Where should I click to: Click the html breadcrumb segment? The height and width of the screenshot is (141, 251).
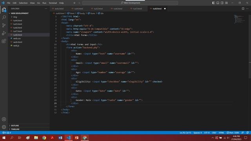point(71,13)
